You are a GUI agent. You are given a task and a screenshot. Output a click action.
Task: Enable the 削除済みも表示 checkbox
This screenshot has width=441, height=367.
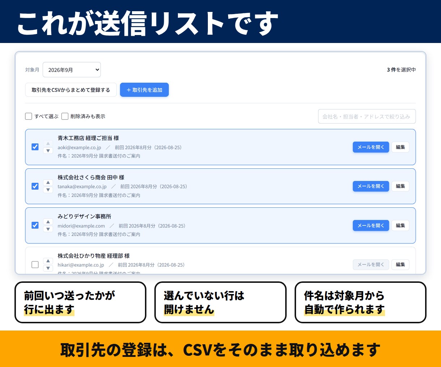[65, 116]
